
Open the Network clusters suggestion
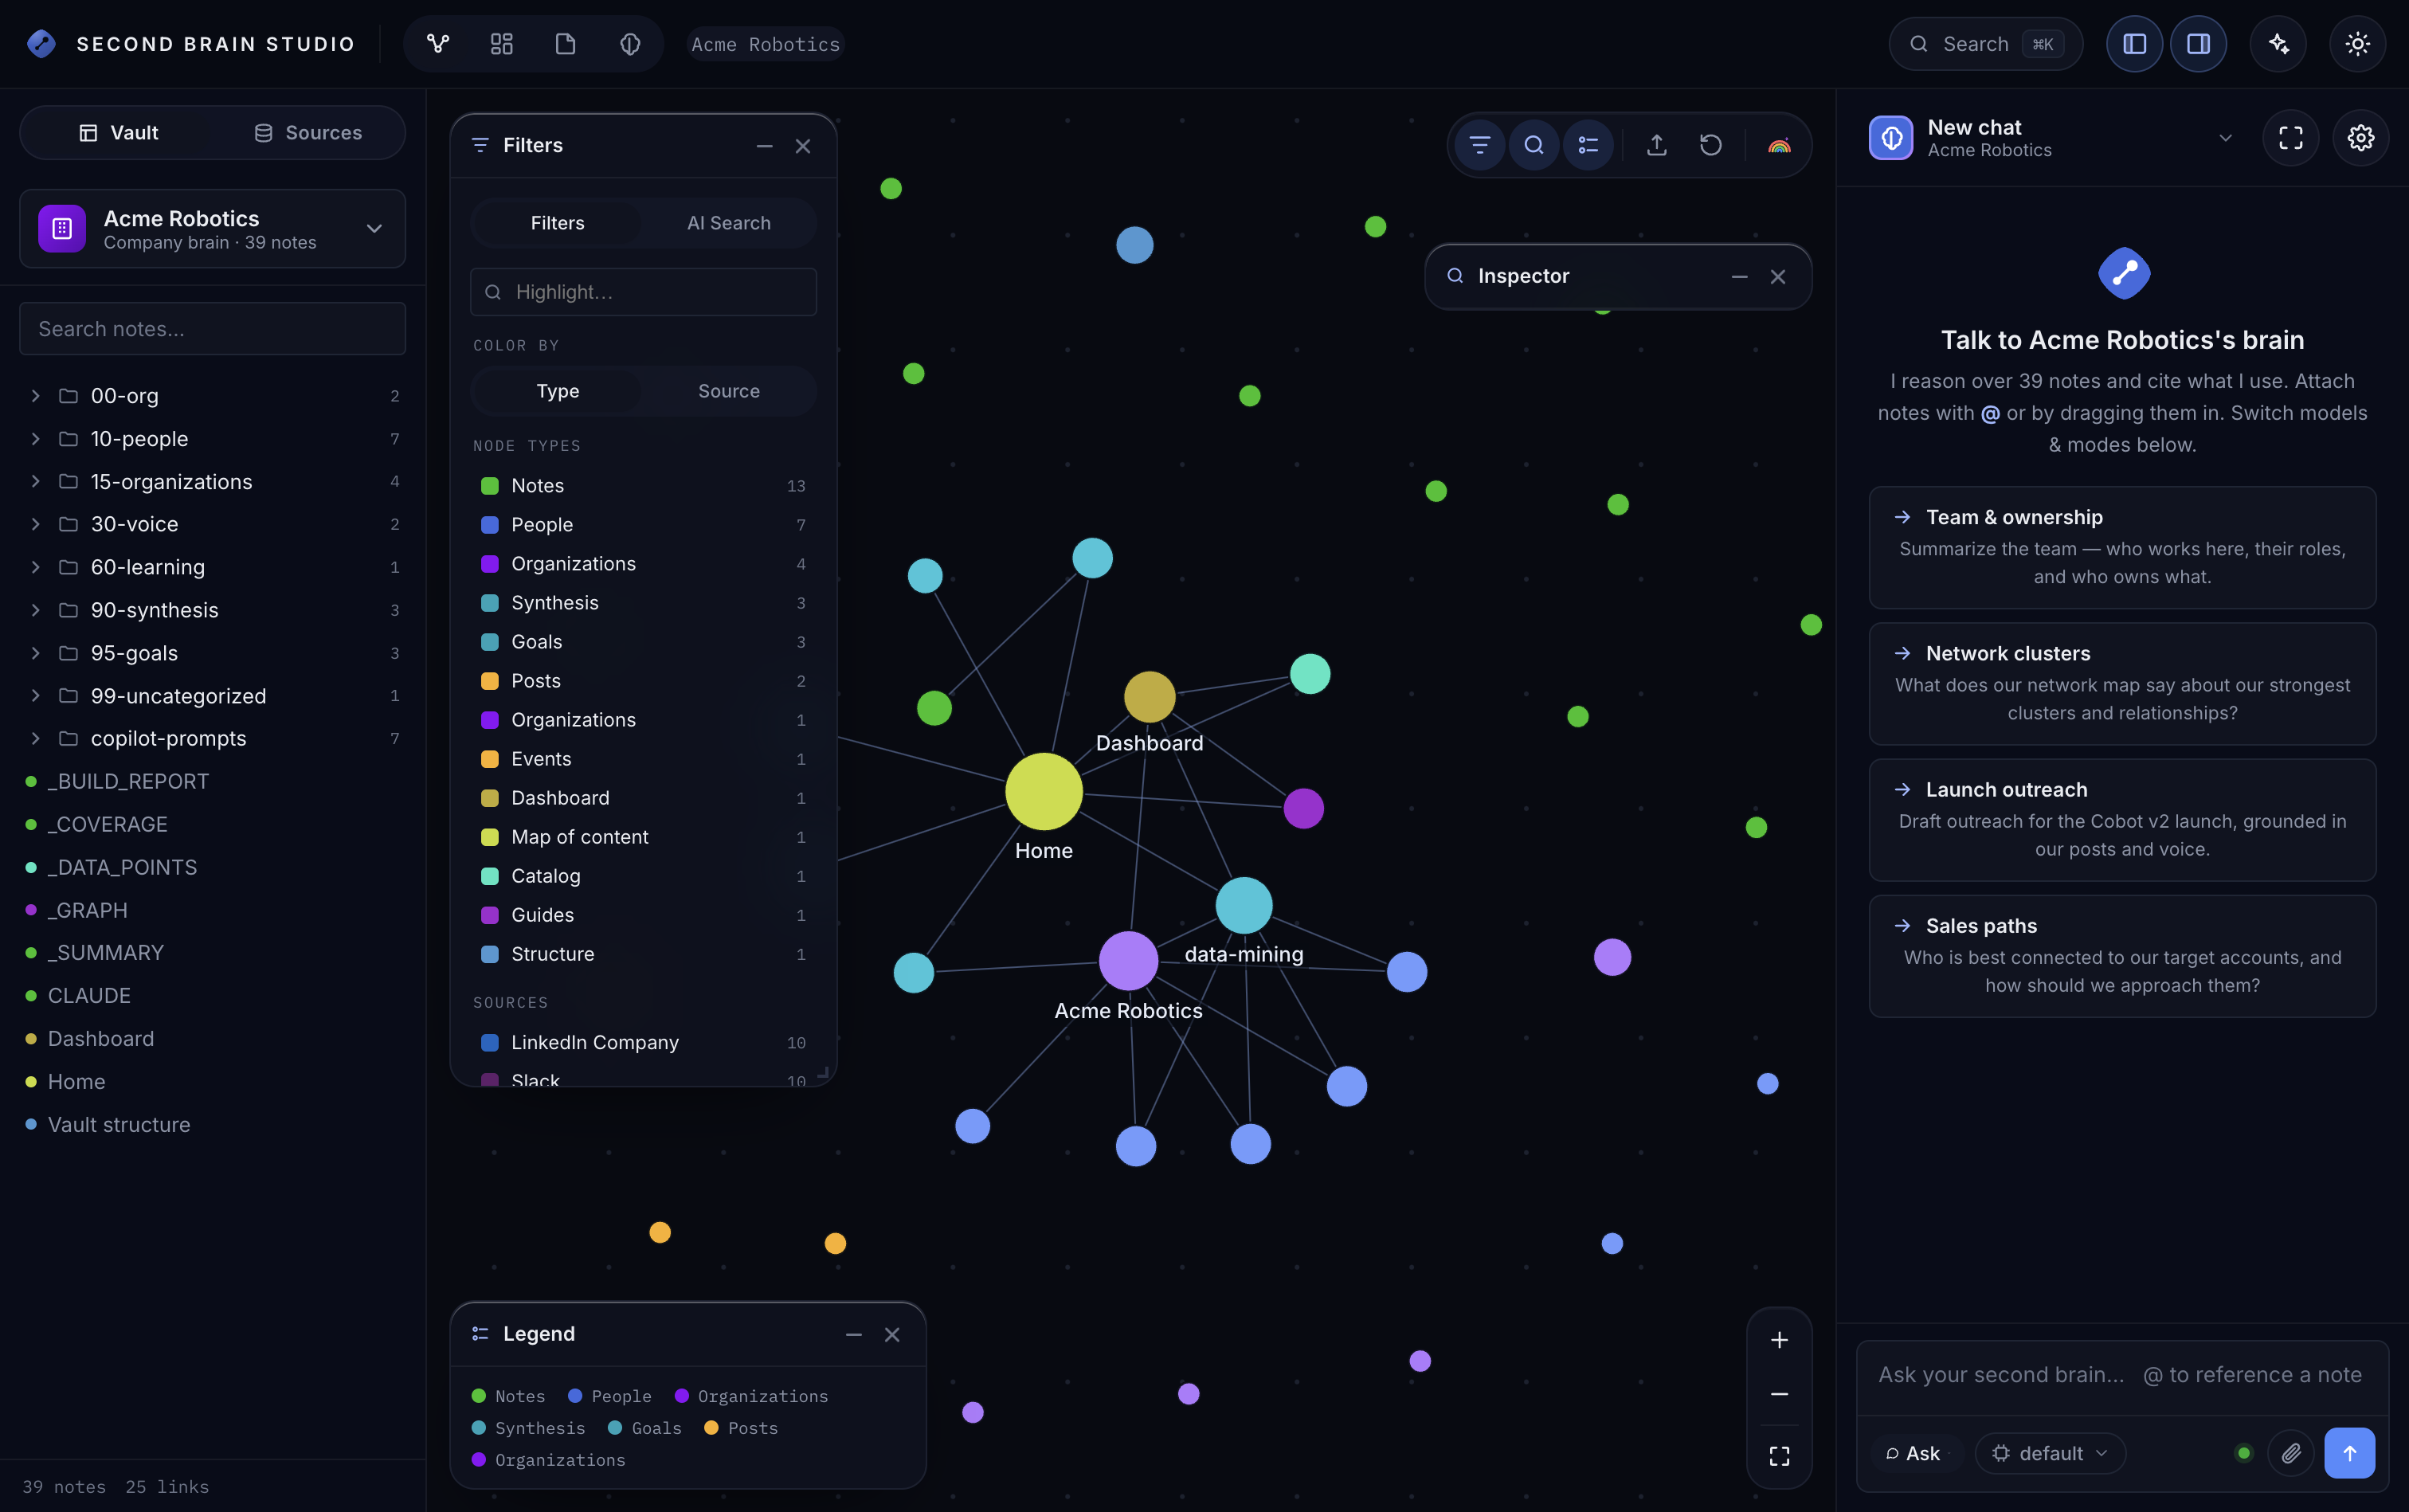(2122, 683)
